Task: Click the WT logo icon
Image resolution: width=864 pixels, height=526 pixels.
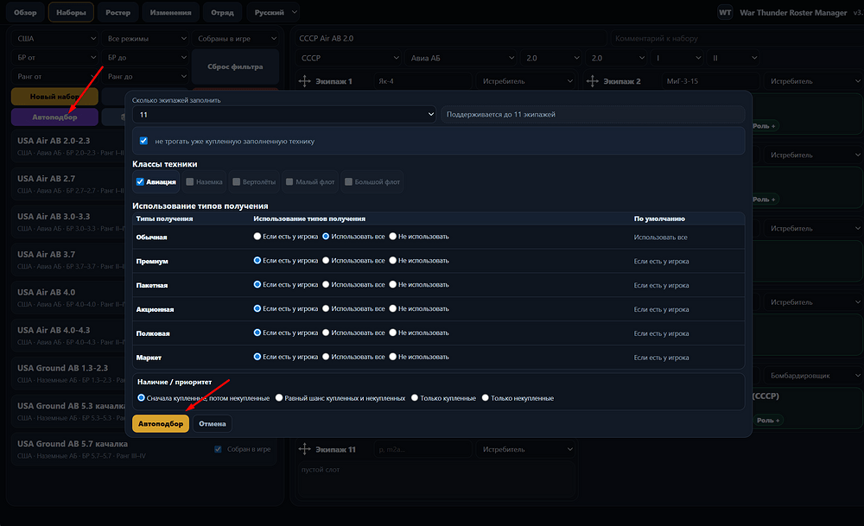Action: pos(725,12)
